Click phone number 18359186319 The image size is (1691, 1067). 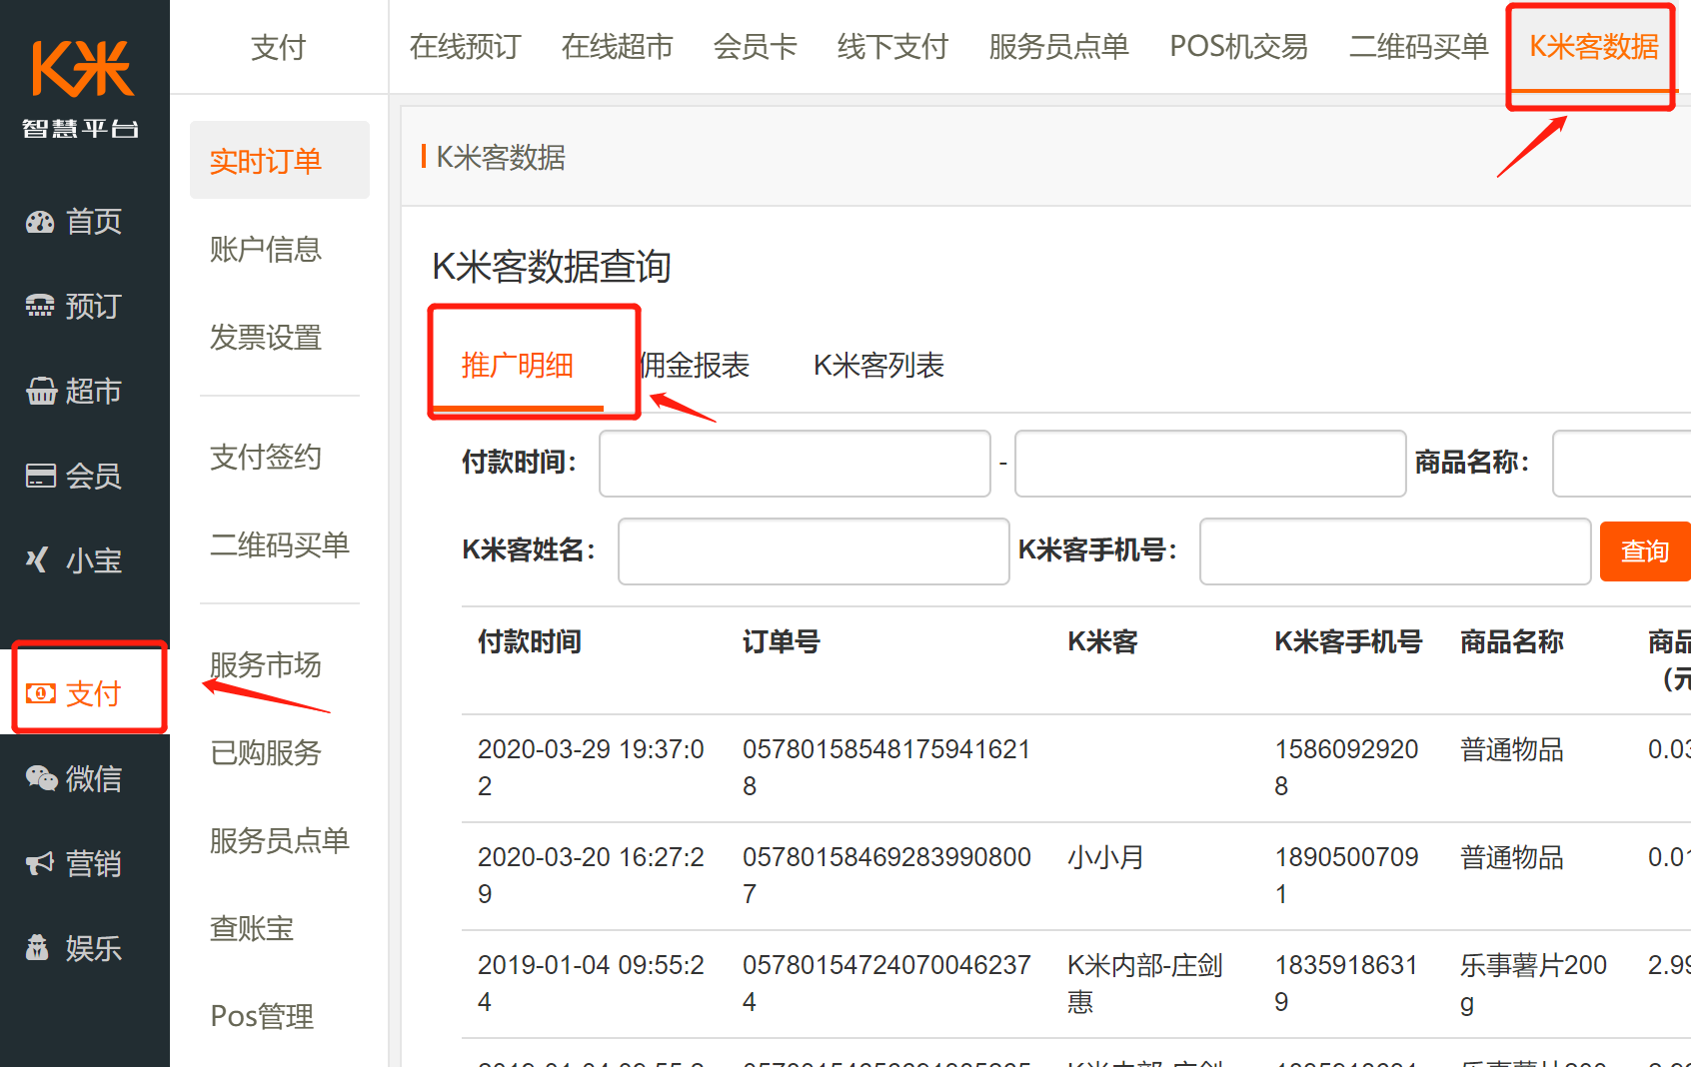pyautogui.click(x=1346, y=983)
